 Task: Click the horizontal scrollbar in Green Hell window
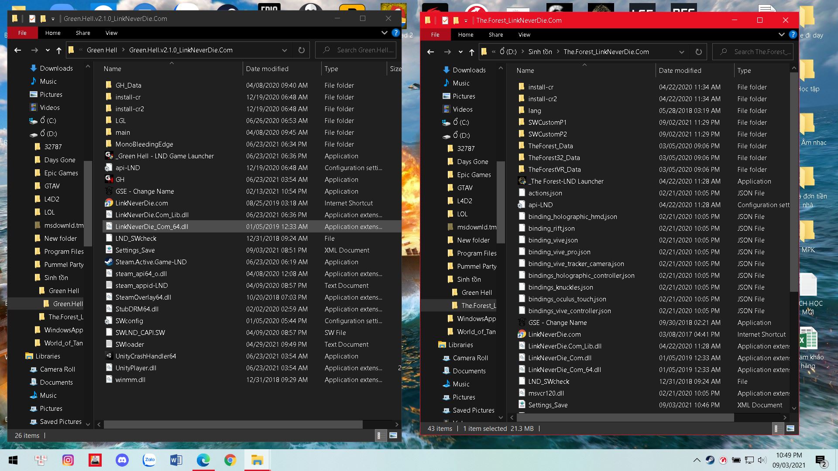point(234,424)
